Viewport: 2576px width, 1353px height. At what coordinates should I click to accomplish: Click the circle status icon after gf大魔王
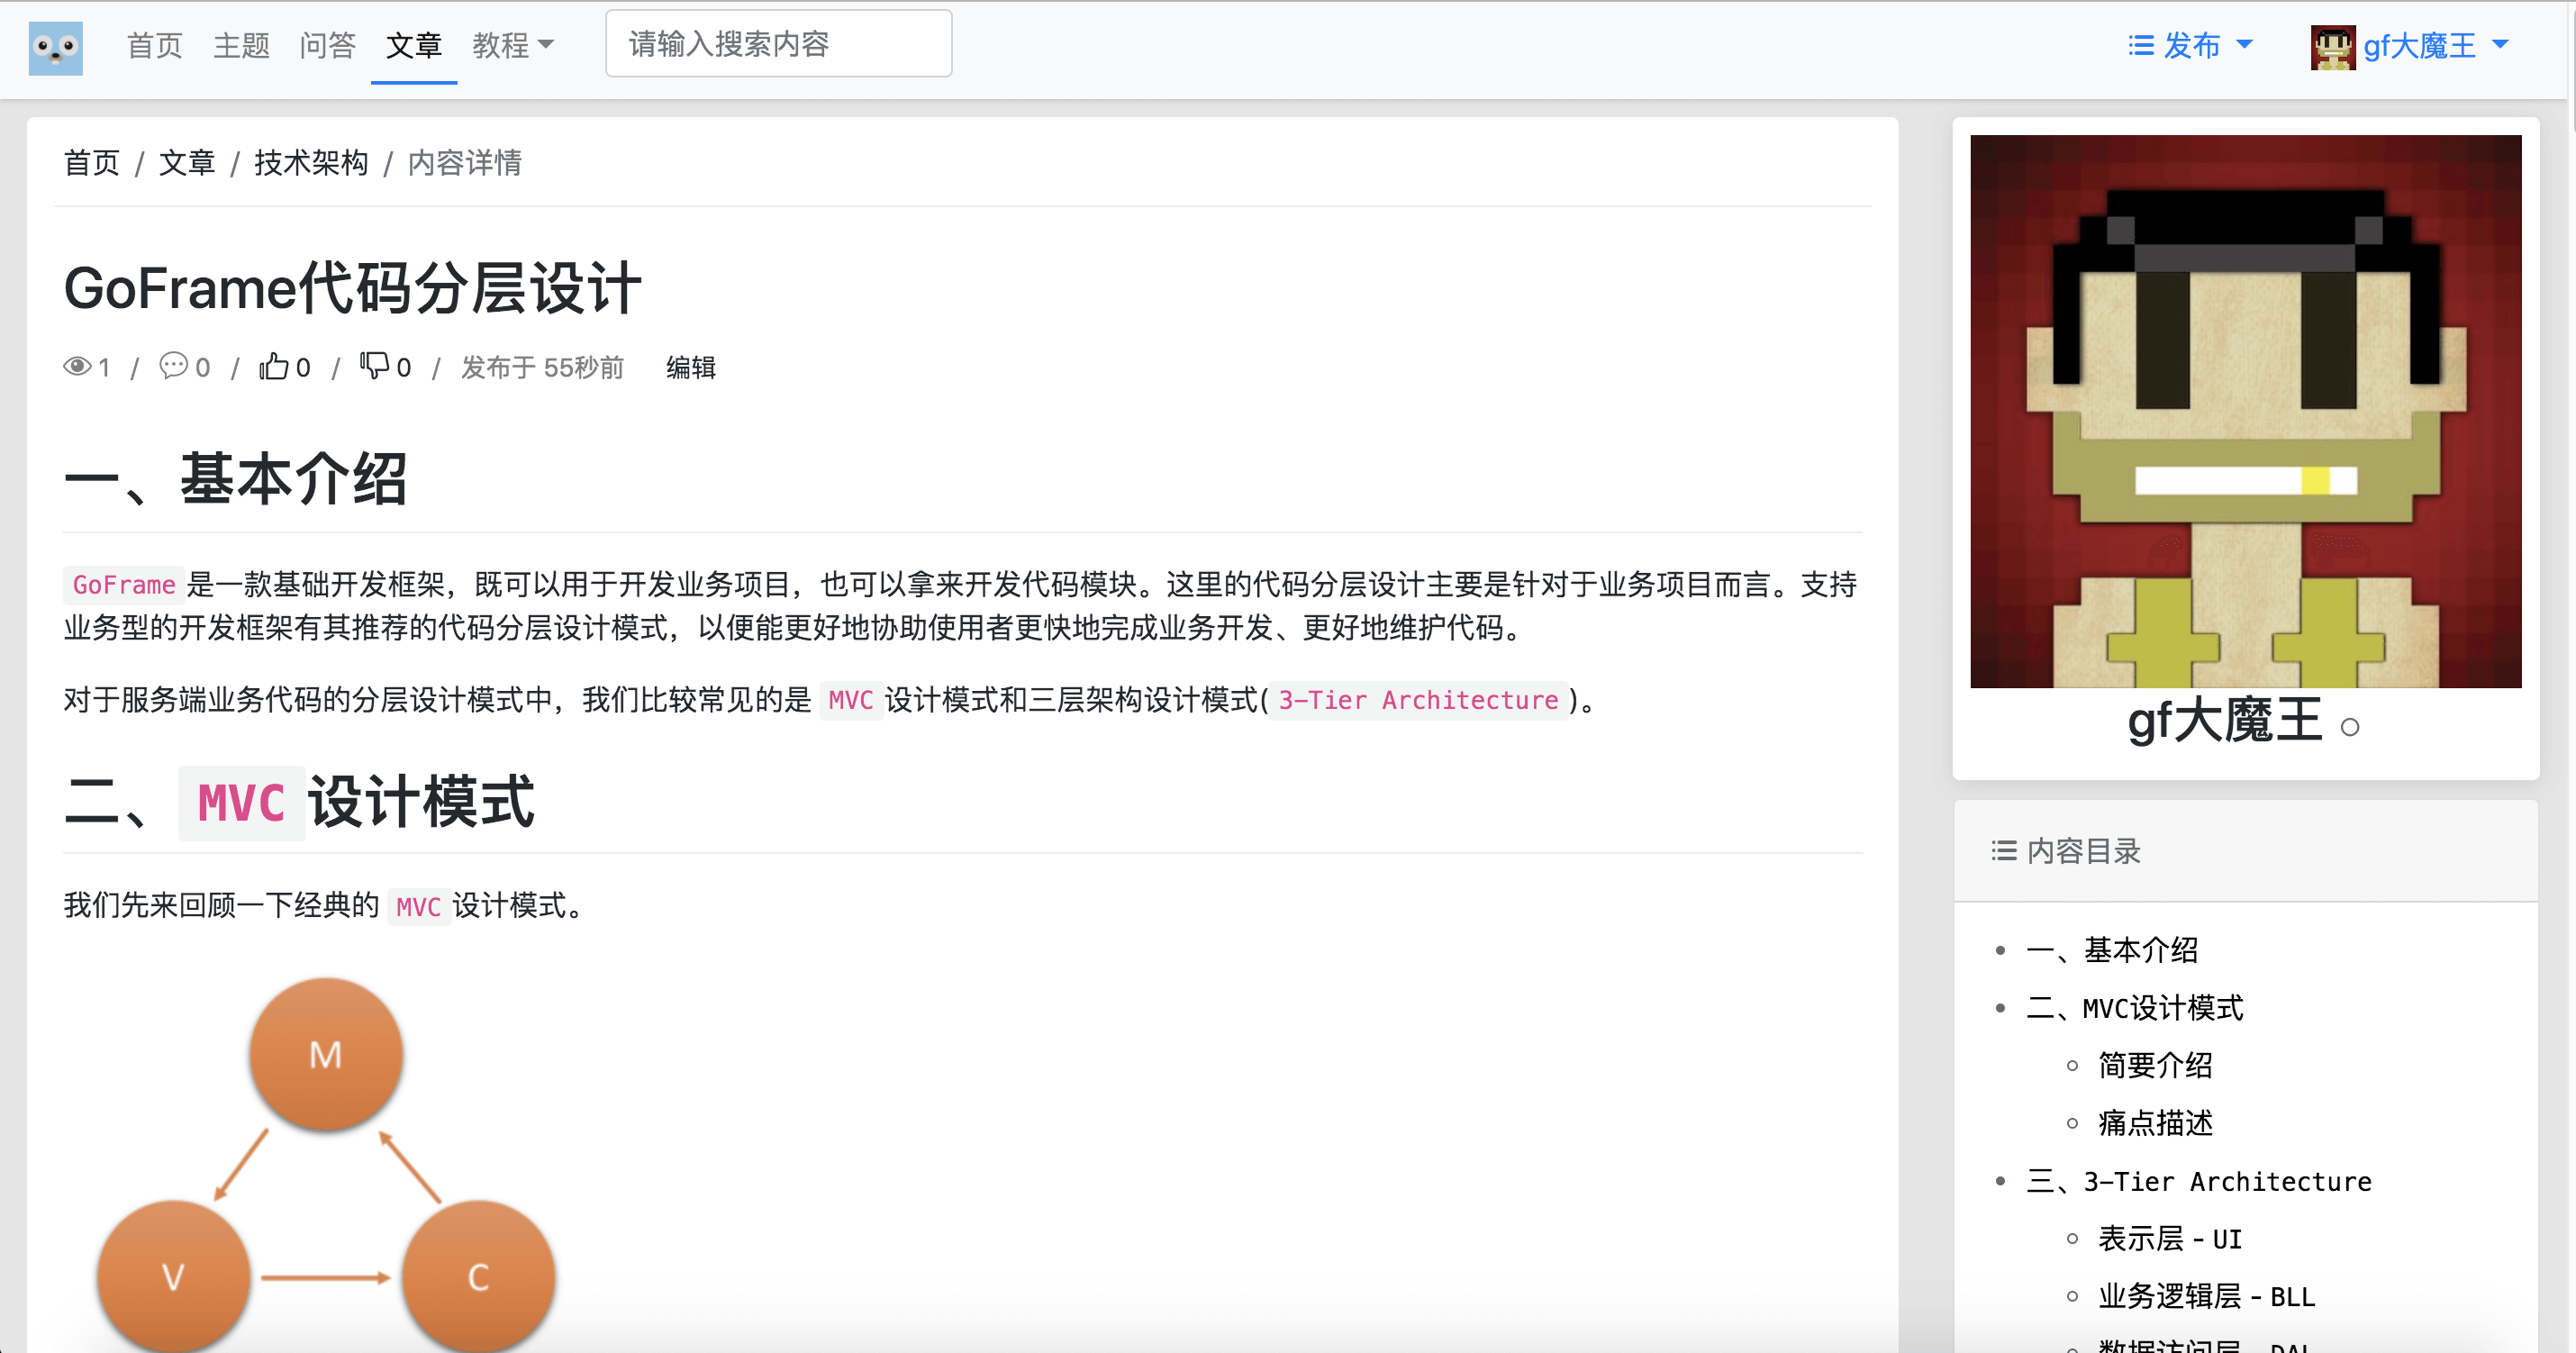click(x=2350, y=727)
